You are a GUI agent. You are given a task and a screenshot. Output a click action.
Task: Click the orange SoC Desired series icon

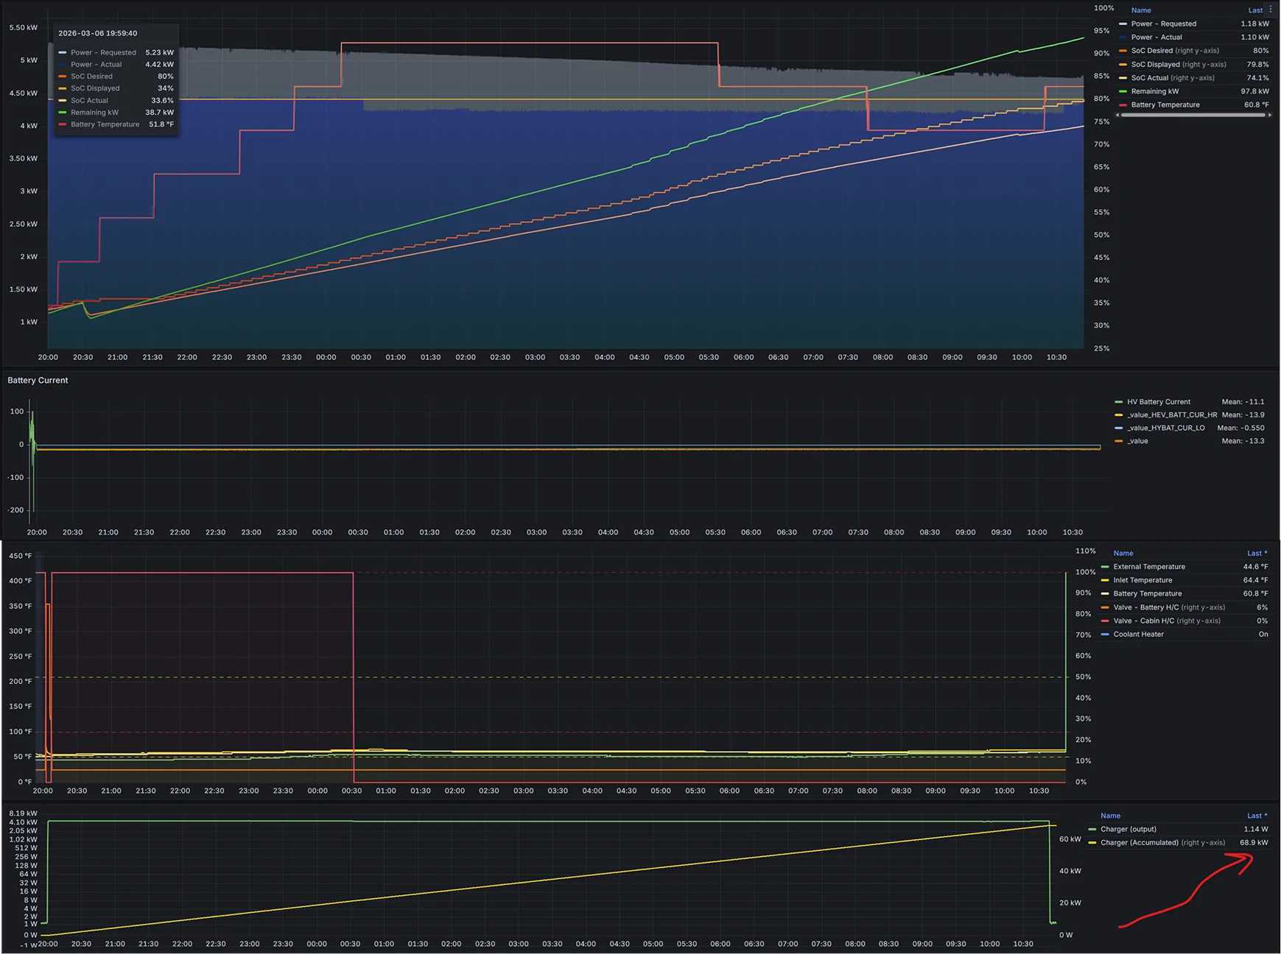(x=1123, y=51)
